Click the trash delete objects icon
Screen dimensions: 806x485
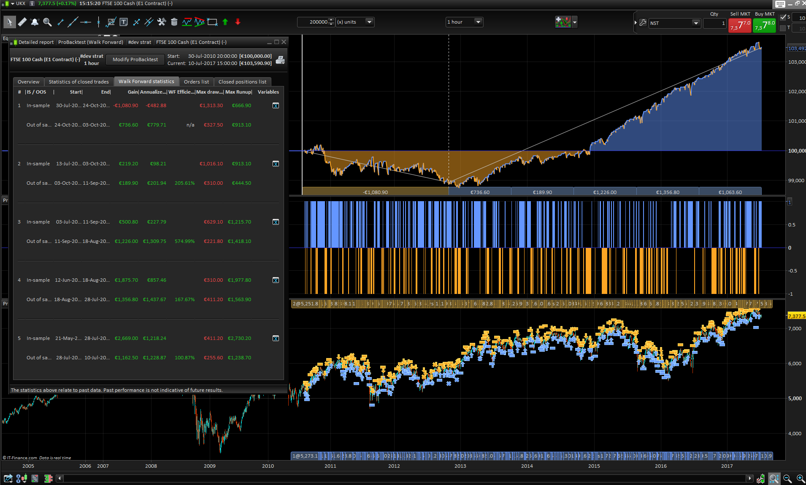[x=174, y=22]
